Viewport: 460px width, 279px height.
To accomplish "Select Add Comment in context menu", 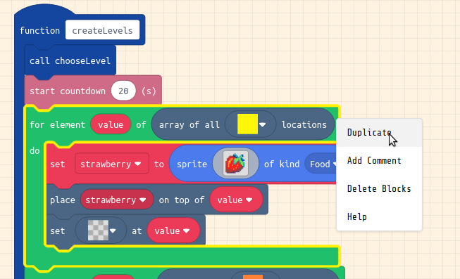I will point(379,161).
